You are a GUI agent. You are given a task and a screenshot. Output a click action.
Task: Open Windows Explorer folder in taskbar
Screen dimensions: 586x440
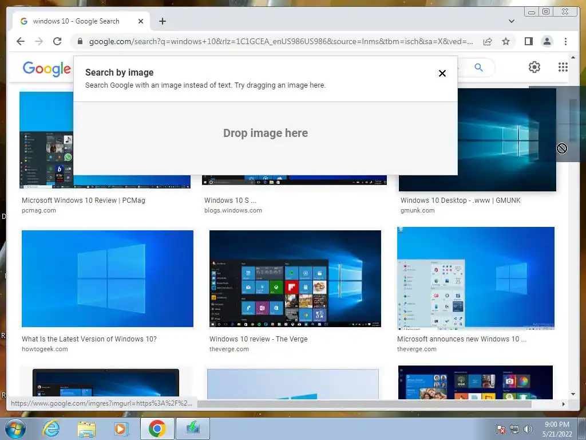pyautogui.click(x=86, y=429)
